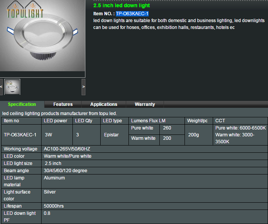Select the AC100-265V/50/60HZ voltage value
This screenshot has width=268, height=224.
67,149
